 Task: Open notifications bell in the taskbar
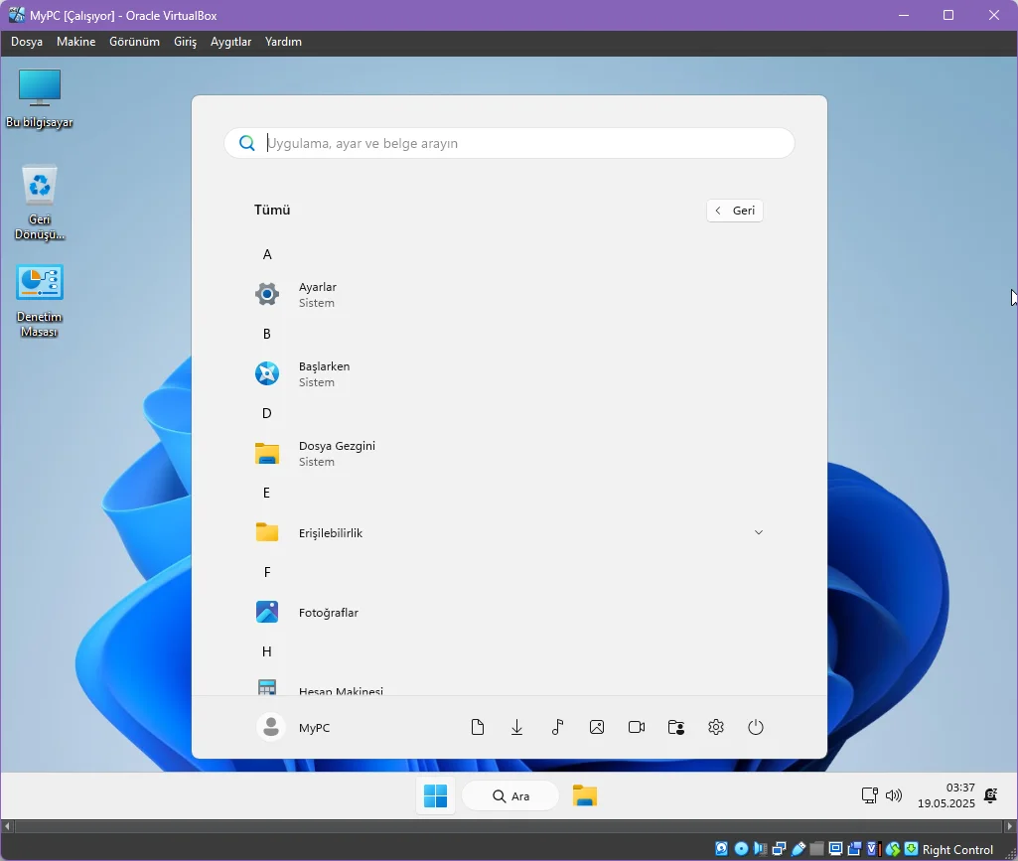(x=991, y=795)
